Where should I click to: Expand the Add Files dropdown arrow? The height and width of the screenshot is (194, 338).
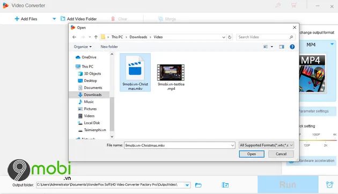coord(54,19)
